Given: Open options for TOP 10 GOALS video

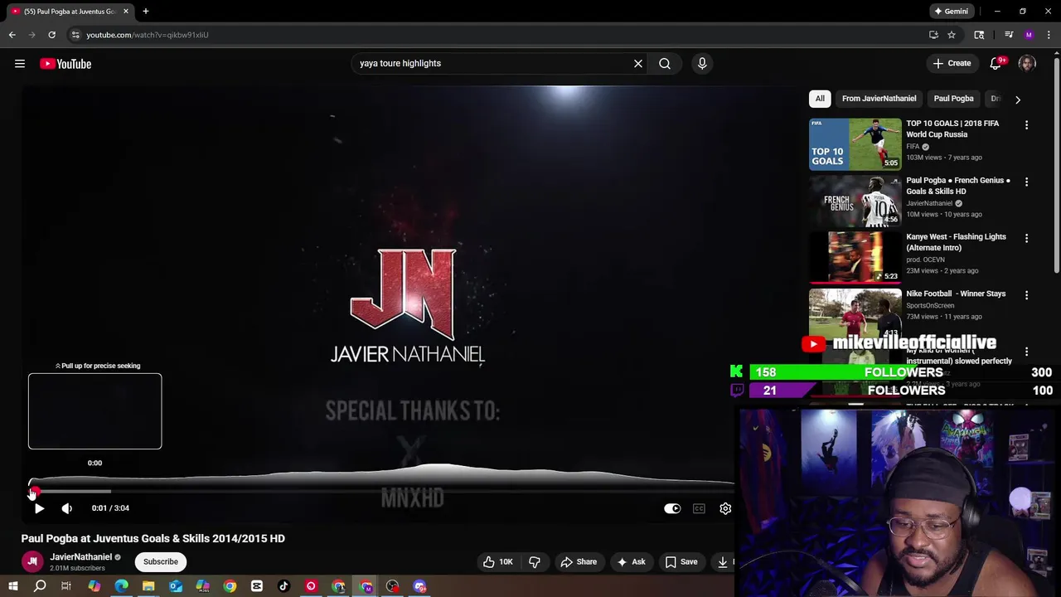Looking at the screenshot, I should 1026,124.
